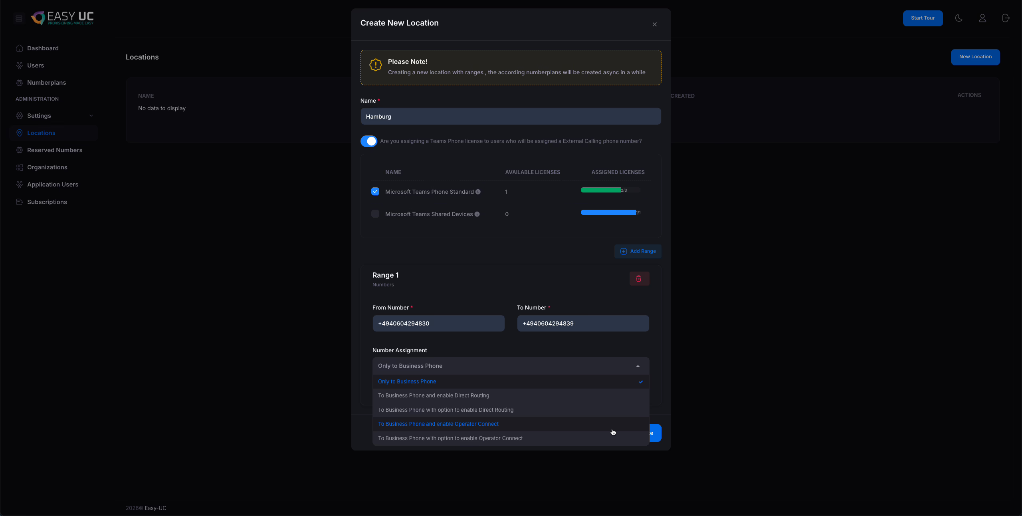
Task: Click info icon beside Teams Phone Standard
Action: tap(478, 192)
